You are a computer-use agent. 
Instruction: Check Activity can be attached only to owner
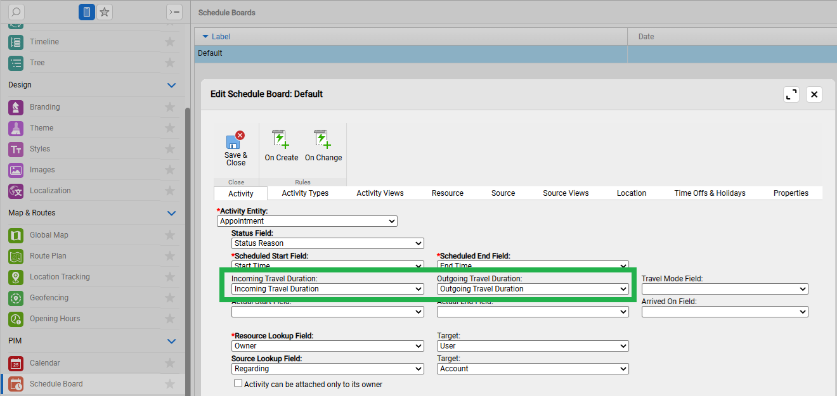(x=238, y=383)
